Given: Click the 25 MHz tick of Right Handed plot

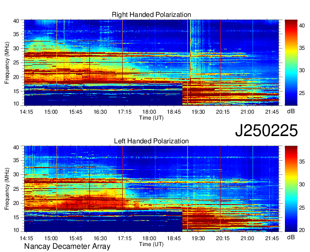Looking at the screenshot, I should coord(16,63).
